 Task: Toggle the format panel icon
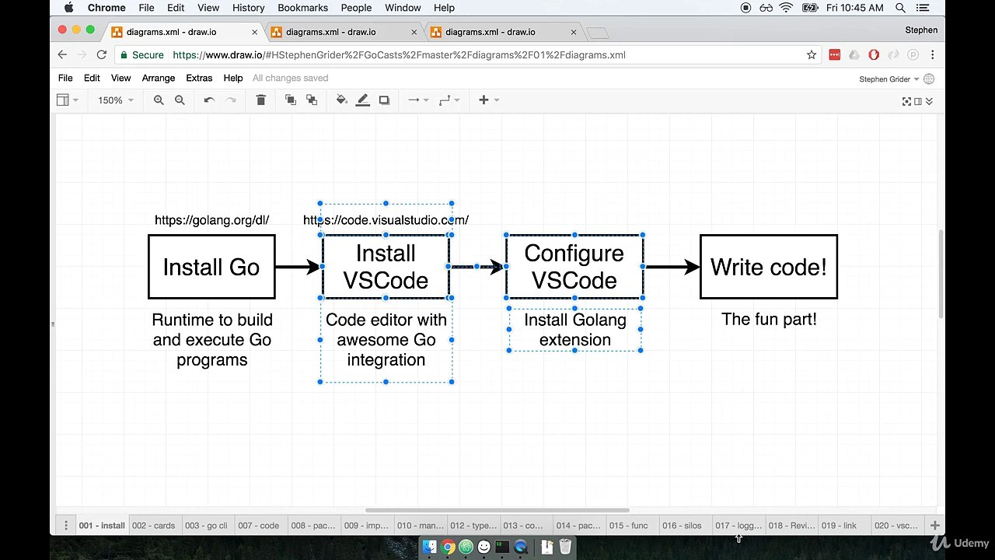[918, 101]
